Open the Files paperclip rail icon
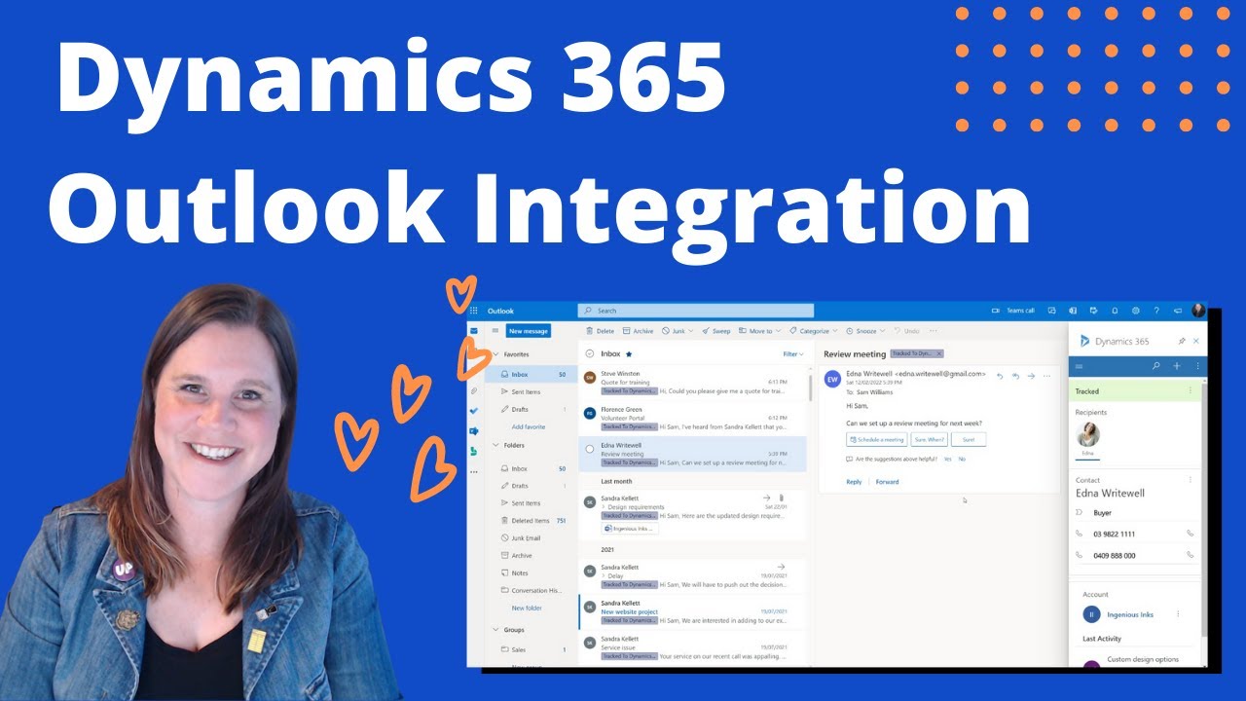Screen dimensions: 1246x701 [x=474, y=390]
